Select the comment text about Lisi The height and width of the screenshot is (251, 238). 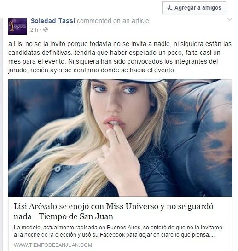pos(120,57)
